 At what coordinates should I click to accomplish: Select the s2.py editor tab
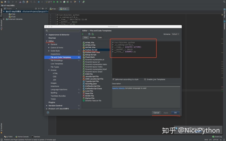pyautogui.click(x=64, y=9)
